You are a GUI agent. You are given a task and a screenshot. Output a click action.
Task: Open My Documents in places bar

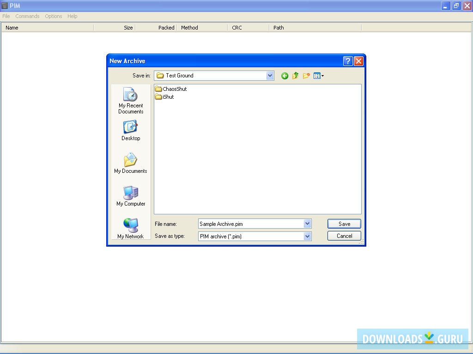[131, 163]
